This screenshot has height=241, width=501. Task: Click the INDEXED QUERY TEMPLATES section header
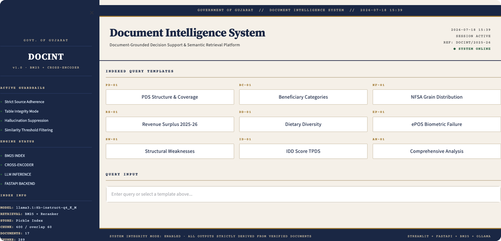(140, 71)
